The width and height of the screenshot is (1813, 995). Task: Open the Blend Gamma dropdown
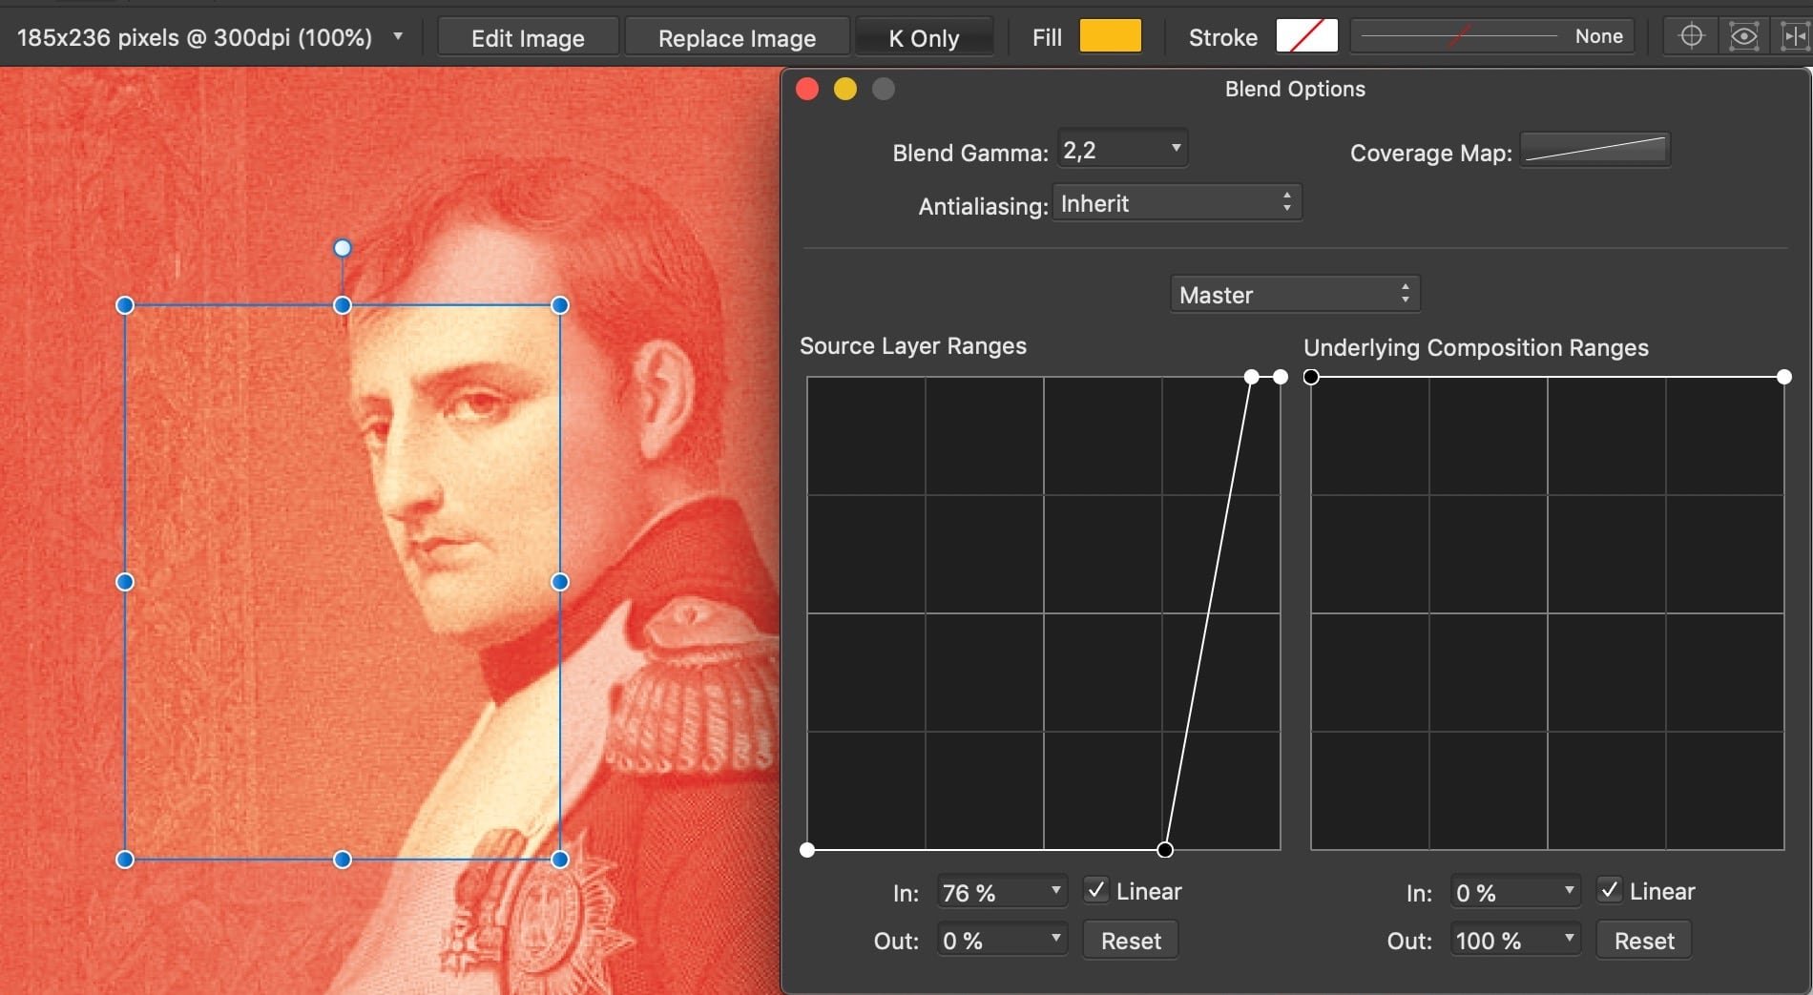[1122, 150]
